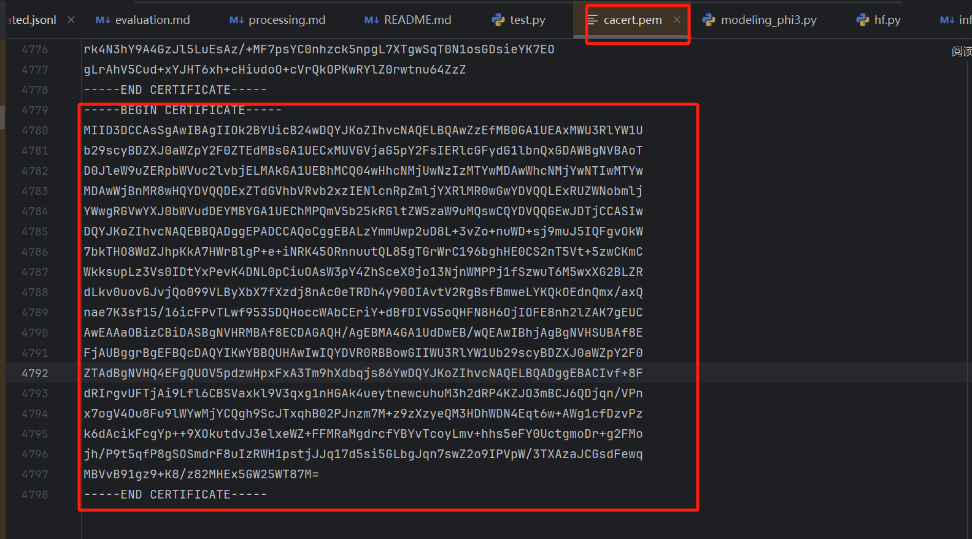Click the line starting with rk4N3hY9A4GzJl5LuEsAz
972x539 pixels.
coord(319,49)
